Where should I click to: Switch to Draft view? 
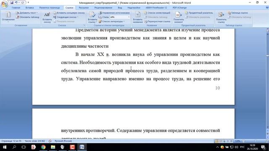click(231, 141)
